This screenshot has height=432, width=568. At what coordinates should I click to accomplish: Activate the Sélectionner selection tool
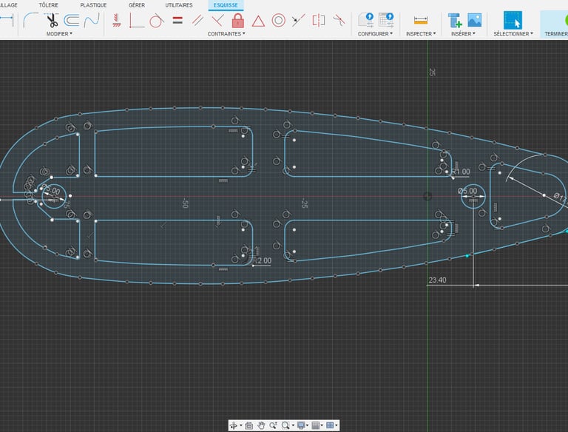(513, 20)
